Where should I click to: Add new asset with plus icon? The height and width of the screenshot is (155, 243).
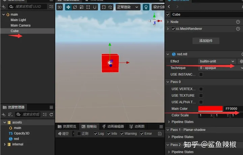[x=3, y=115]
